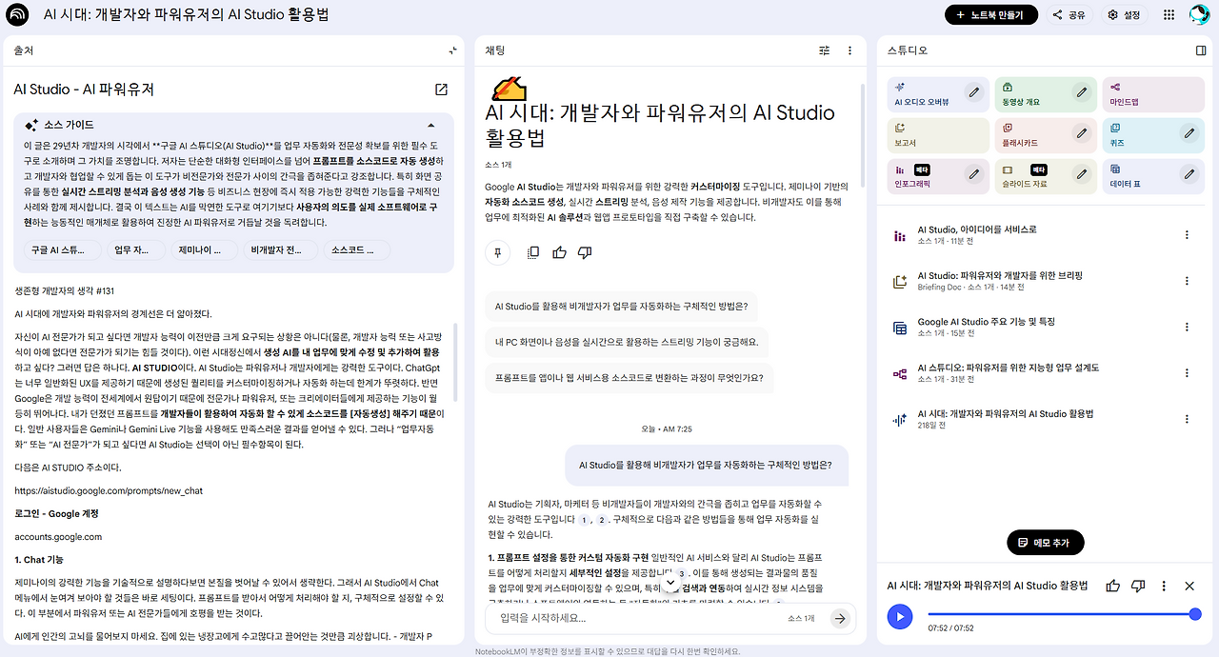This screenshot has width=1219, height=657.
Task: Jump to bottom of chat with down chevron
Action: click(670, 582)
